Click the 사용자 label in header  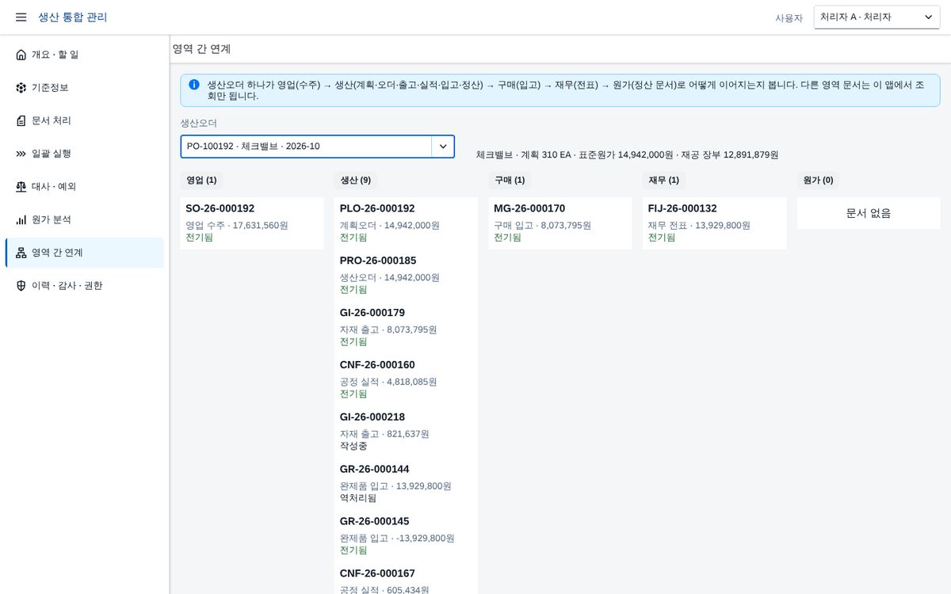[x=789, y=18]
